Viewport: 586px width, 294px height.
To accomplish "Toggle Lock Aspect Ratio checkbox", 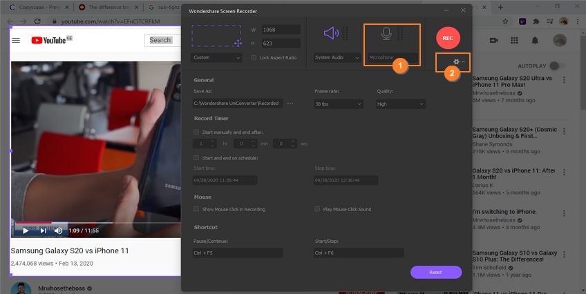I will pyautogui.click(x=254, y=57).
